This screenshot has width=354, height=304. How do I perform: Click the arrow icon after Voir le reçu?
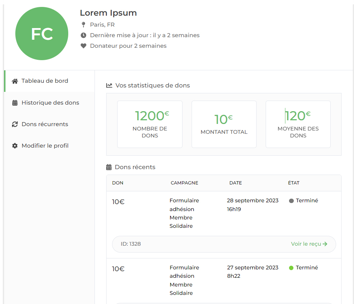click(325, 244)
